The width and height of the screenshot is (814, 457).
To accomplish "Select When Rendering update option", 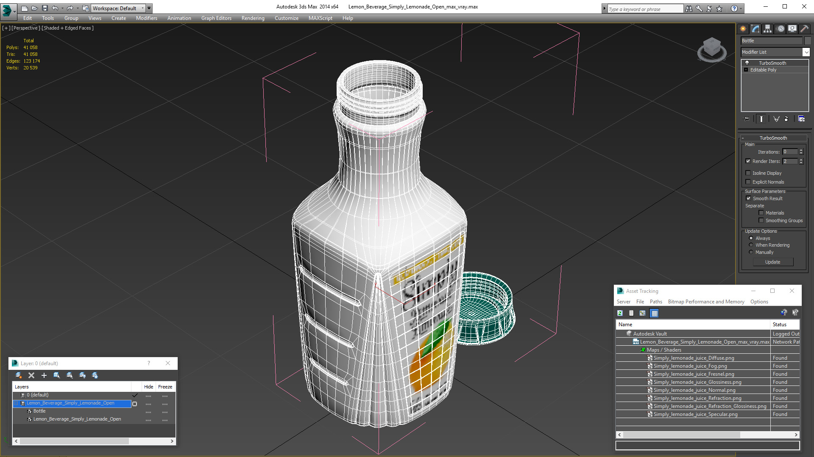I will click(751, 245).
